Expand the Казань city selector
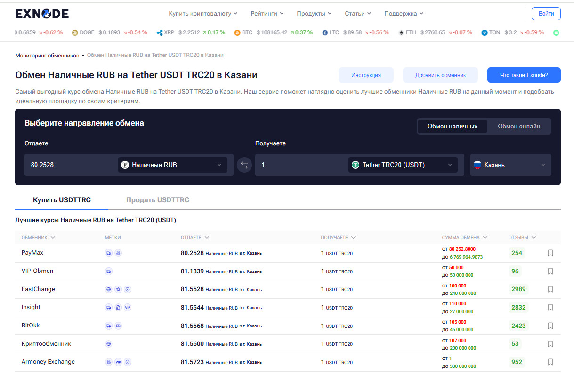Viewport: 574px width, 374px height. pyautogui.click(x=510, y=165)
